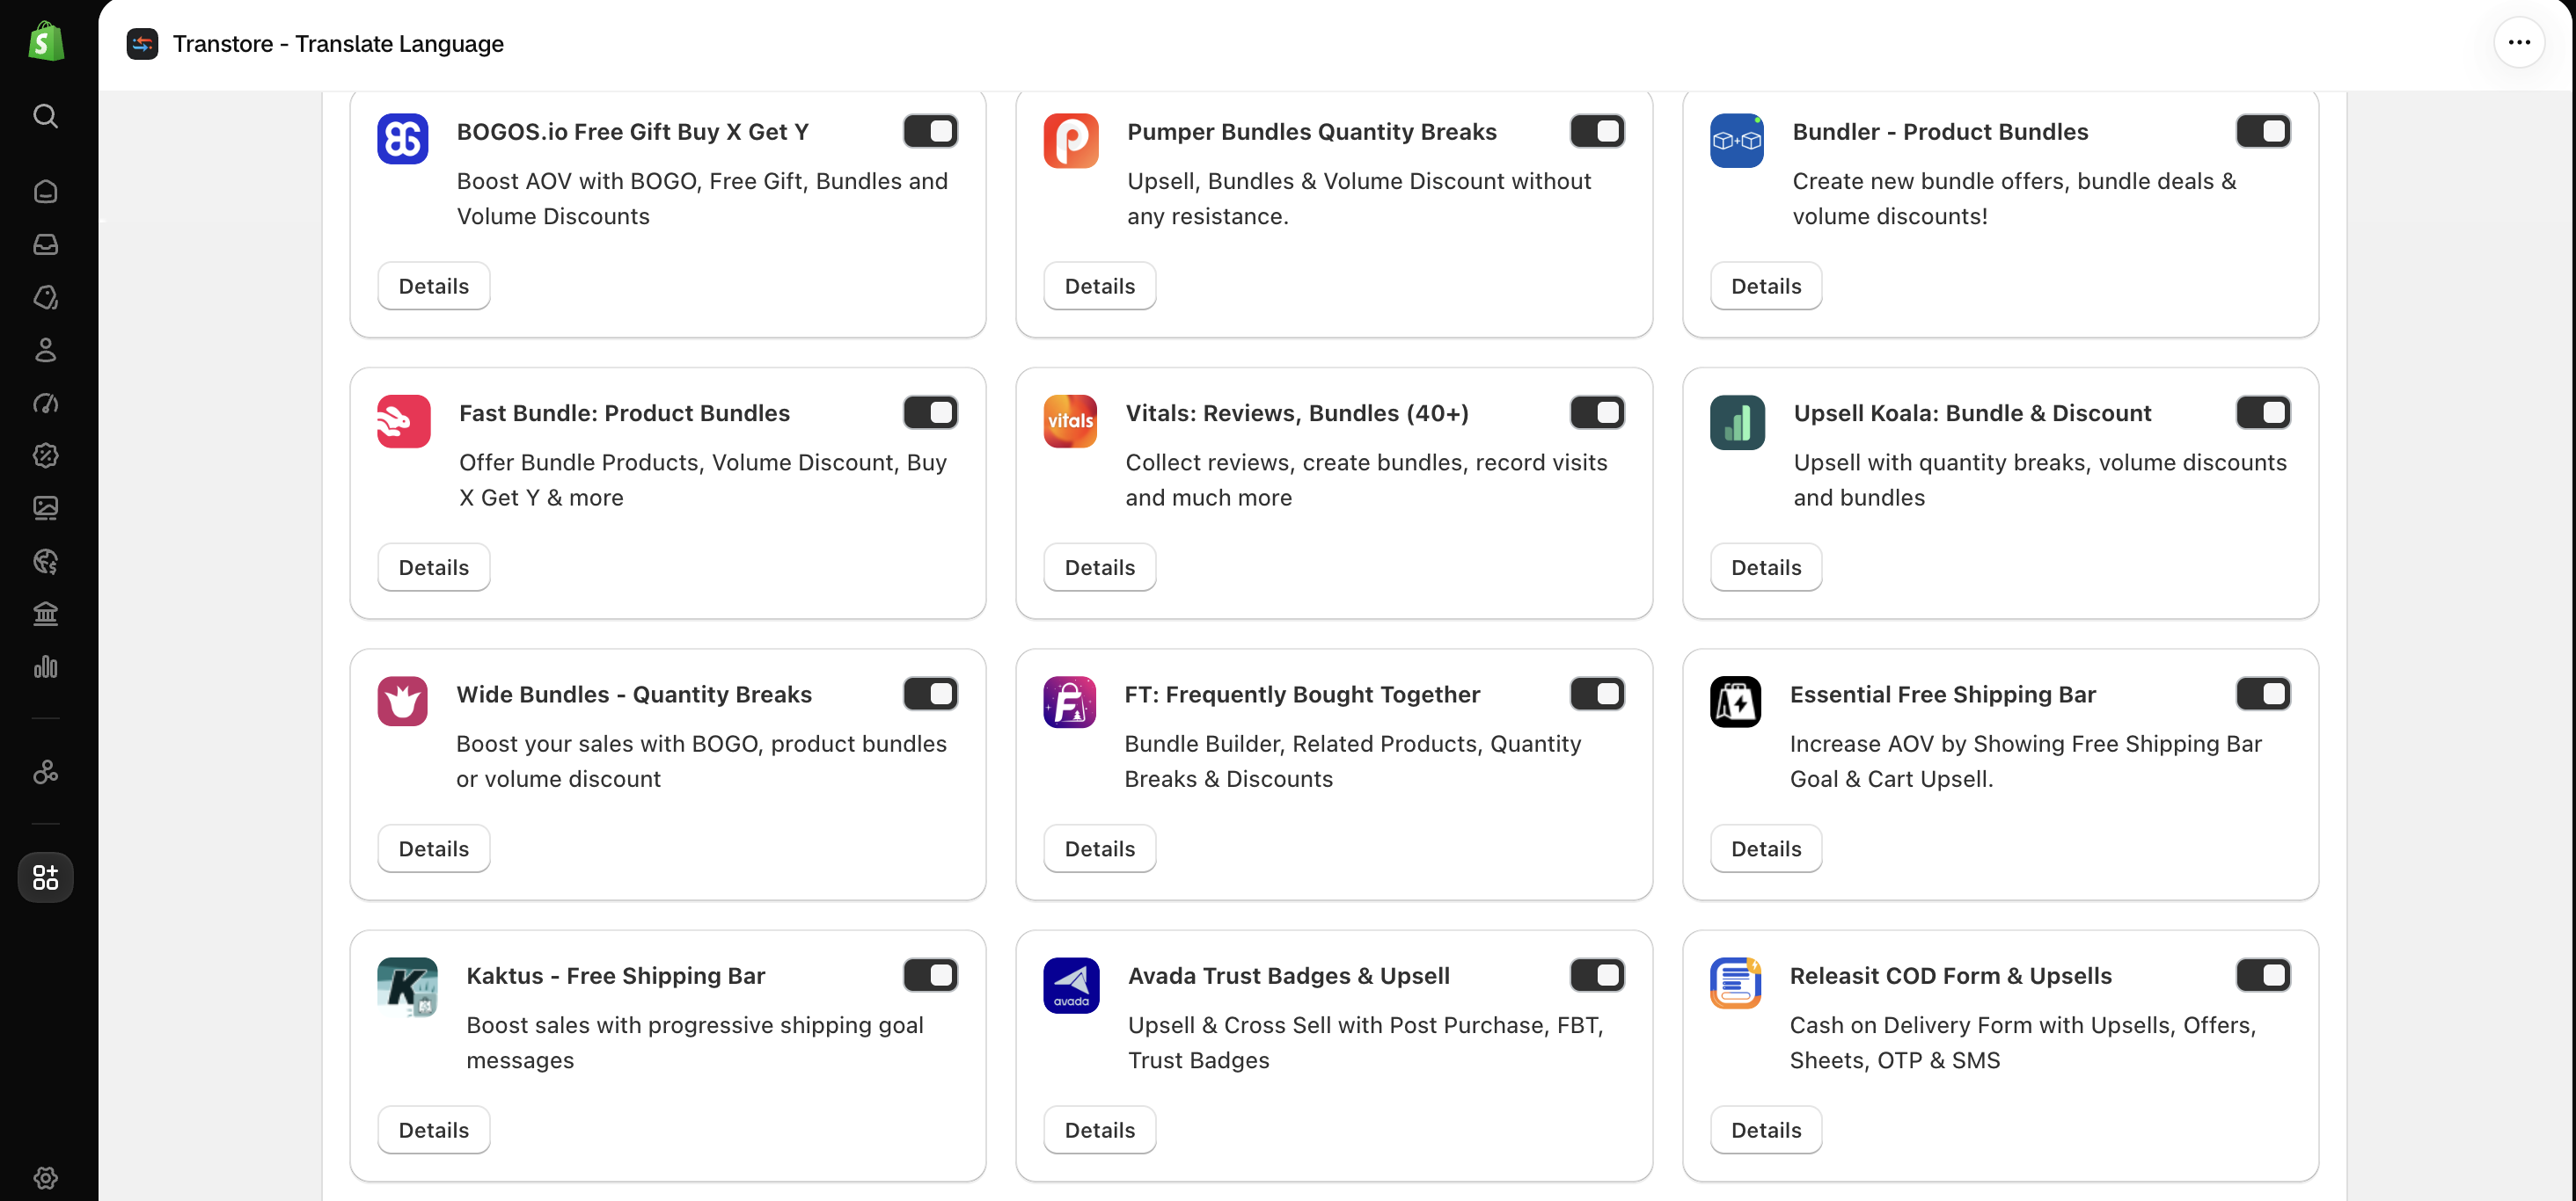Screen dimensions: 2576x1201
Task: Toggle the Avada Trust Badges switch
Action: tap(1597, 975)
